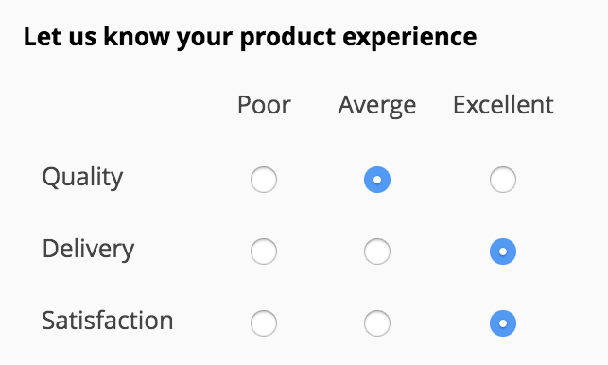608x365 pixels.
Task: Select Poor for the Quality row
Action: click(264, 180)
